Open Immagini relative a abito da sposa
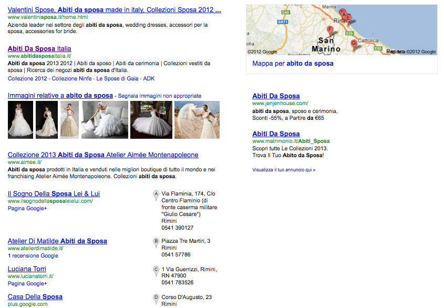This screenshot has height=308, width=444. point(60,96)
